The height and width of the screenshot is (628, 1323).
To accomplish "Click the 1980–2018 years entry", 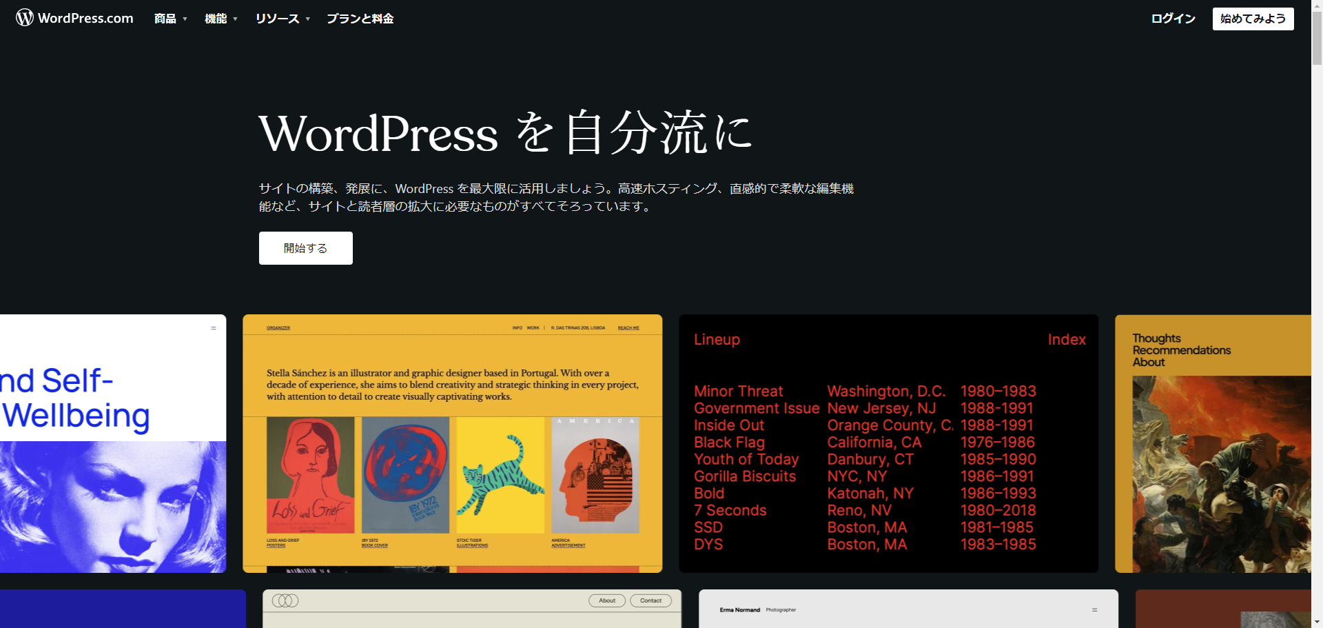I will point(998,510).
